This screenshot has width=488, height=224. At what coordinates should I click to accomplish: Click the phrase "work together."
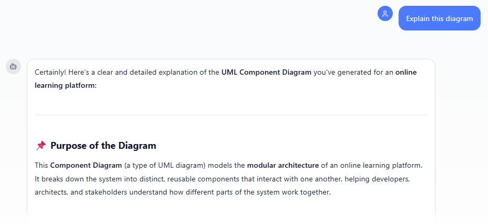click(310, 192)
